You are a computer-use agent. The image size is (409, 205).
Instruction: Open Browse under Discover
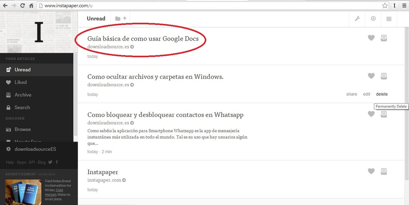(37, 129)
